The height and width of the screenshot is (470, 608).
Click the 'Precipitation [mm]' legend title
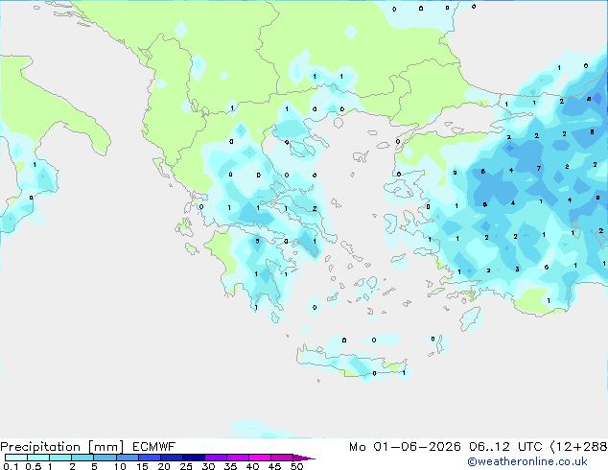(x=62, y=447)
